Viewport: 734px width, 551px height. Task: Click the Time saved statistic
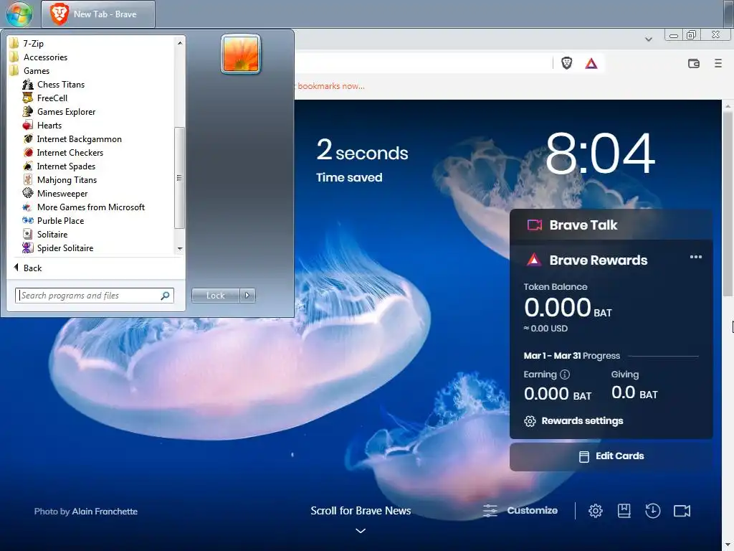coord(362,160)
